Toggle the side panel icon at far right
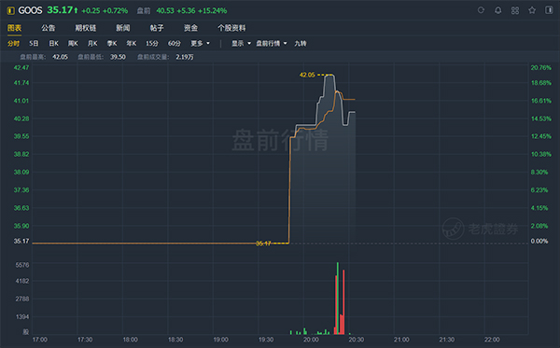 tap(549, 10)
